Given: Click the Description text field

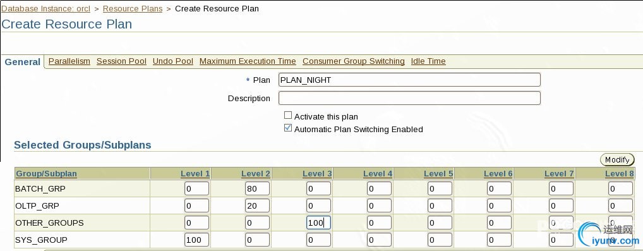Looking at the screenshot, I should tap(409, 98).
